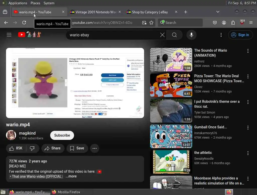This screenshot has height=195, width=257.
Task: Click the wario.mp4 video player
Action: click(x=75, y=83)
